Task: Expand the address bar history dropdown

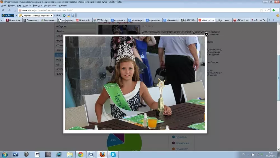Action: tap(265, 10)
